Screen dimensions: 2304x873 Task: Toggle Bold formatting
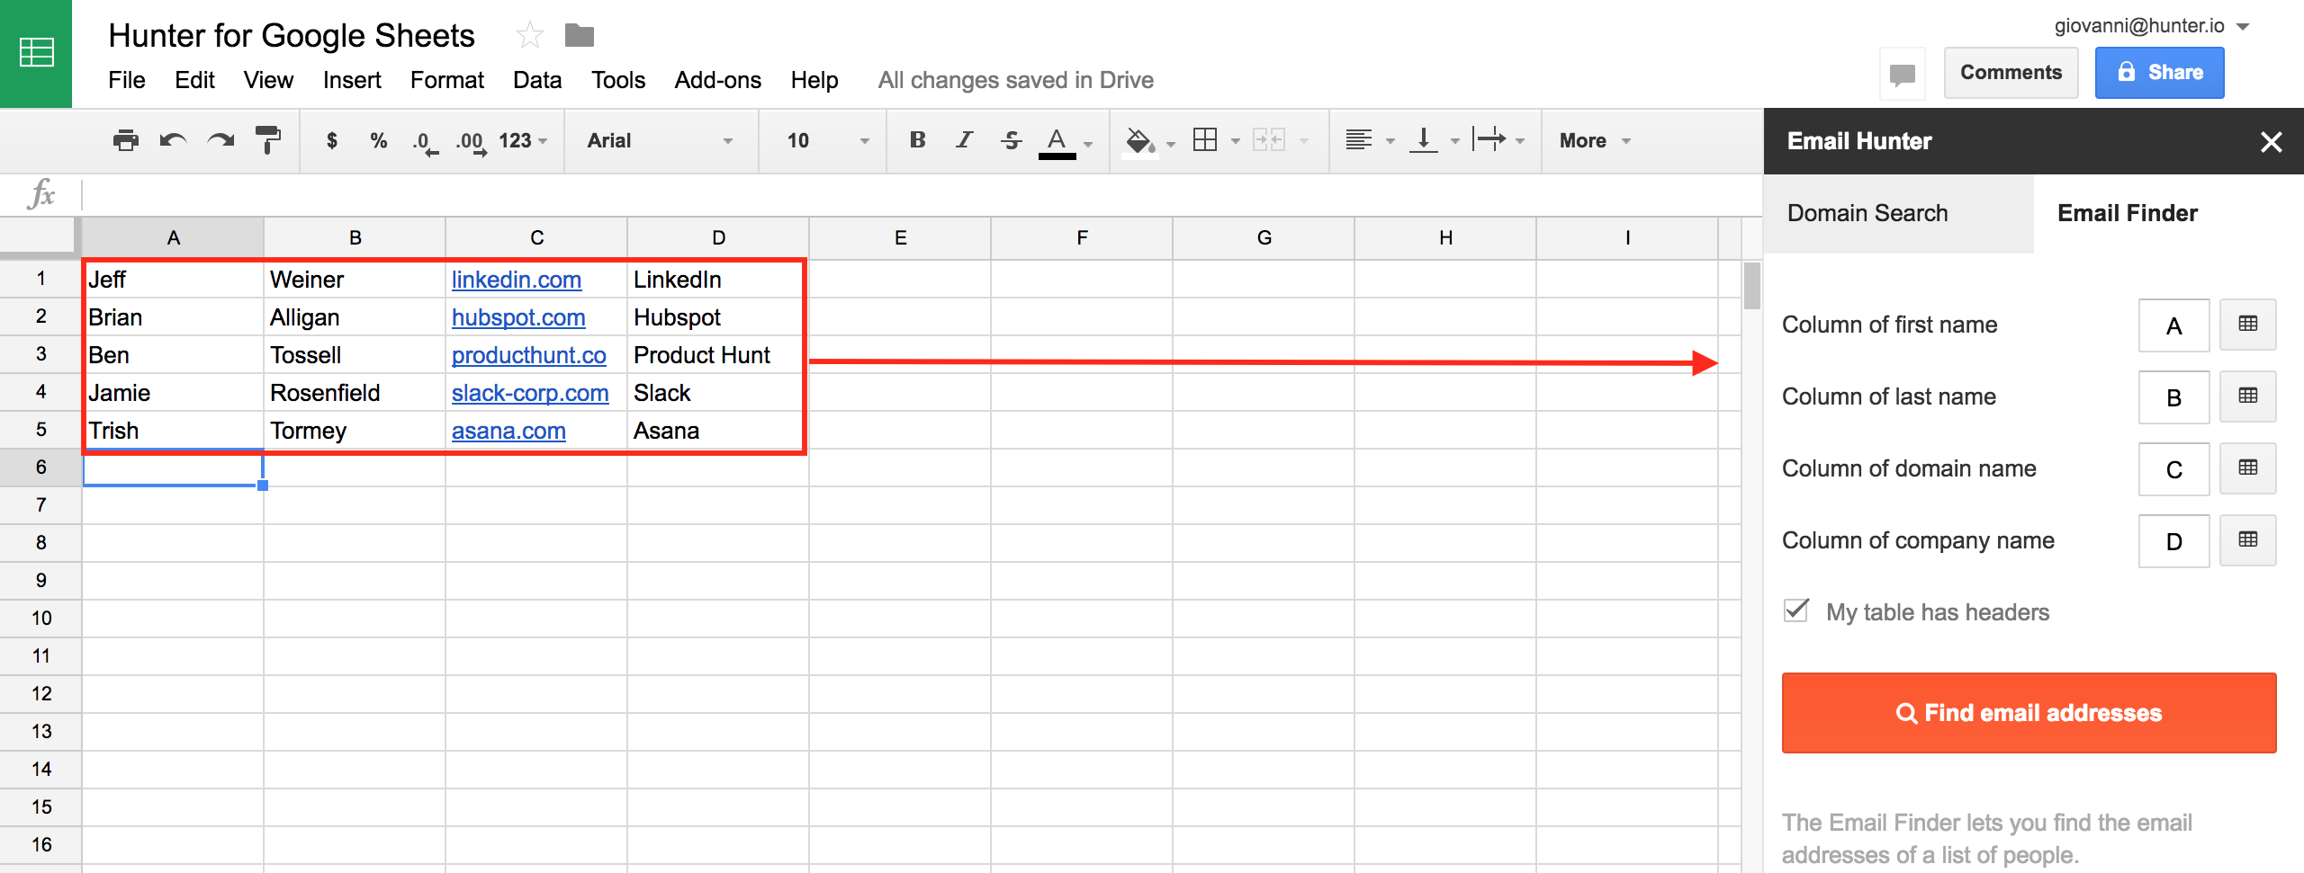coord(917,140)
